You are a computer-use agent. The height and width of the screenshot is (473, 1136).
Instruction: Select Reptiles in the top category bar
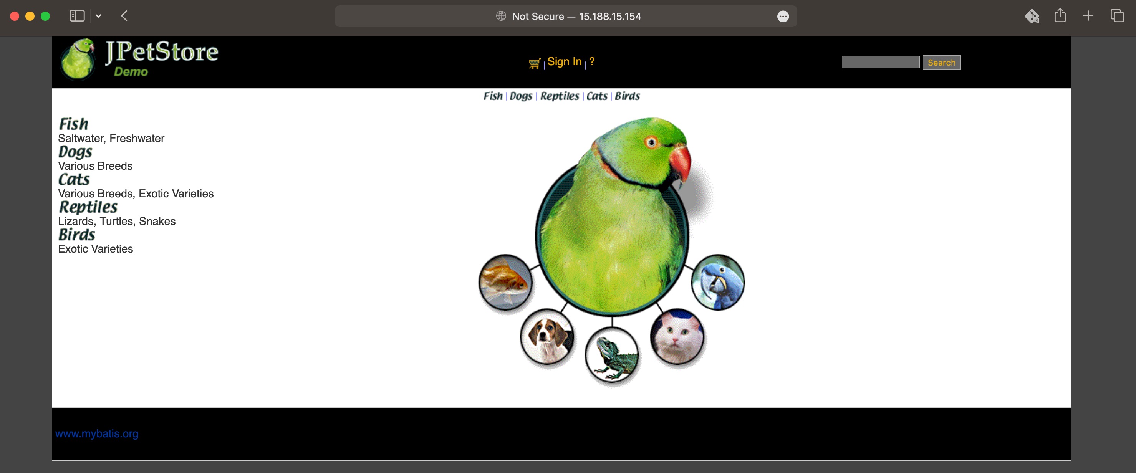pyautogui.click(x=559, y=96)
